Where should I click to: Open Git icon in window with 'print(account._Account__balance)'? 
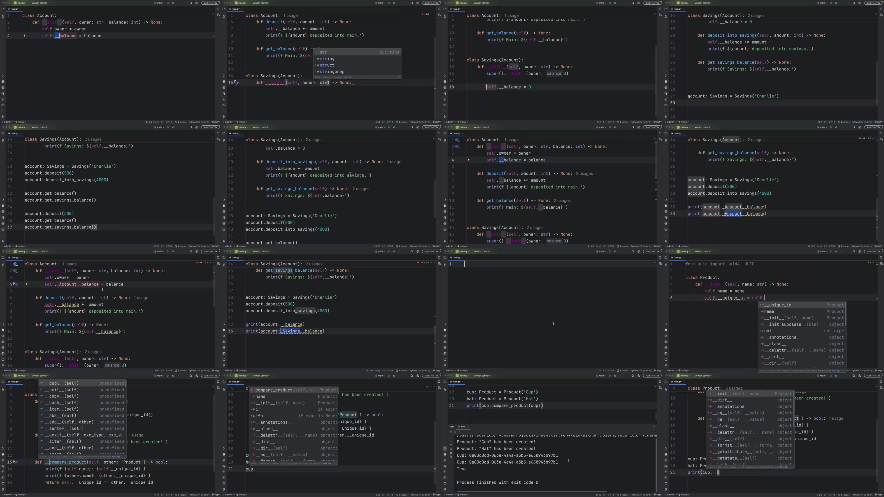[666, 241]
